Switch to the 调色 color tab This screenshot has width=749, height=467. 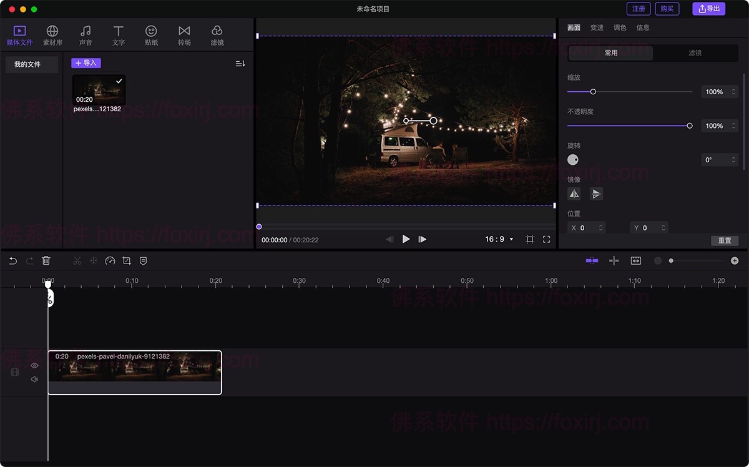pos(620,27)
